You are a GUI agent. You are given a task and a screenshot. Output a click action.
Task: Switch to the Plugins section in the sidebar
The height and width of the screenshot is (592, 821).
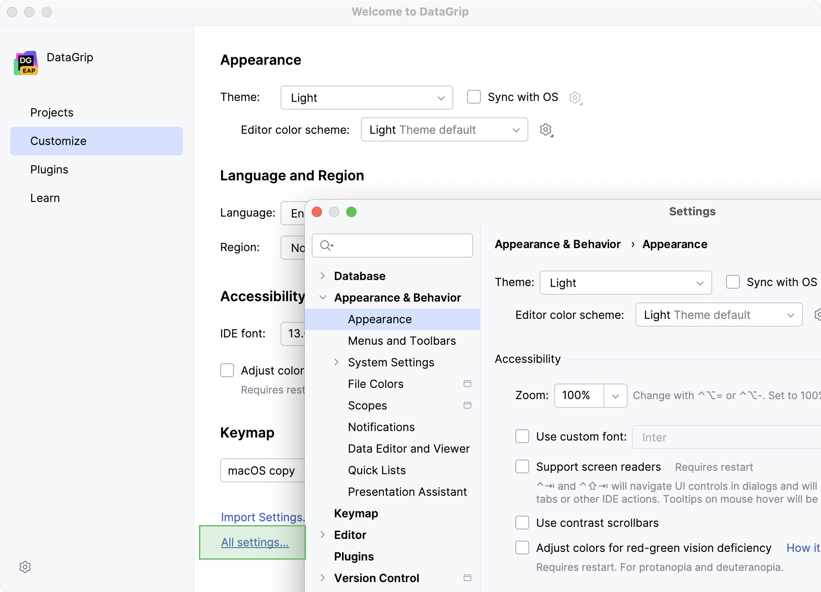pyautogui.click(x=49, y=169)
